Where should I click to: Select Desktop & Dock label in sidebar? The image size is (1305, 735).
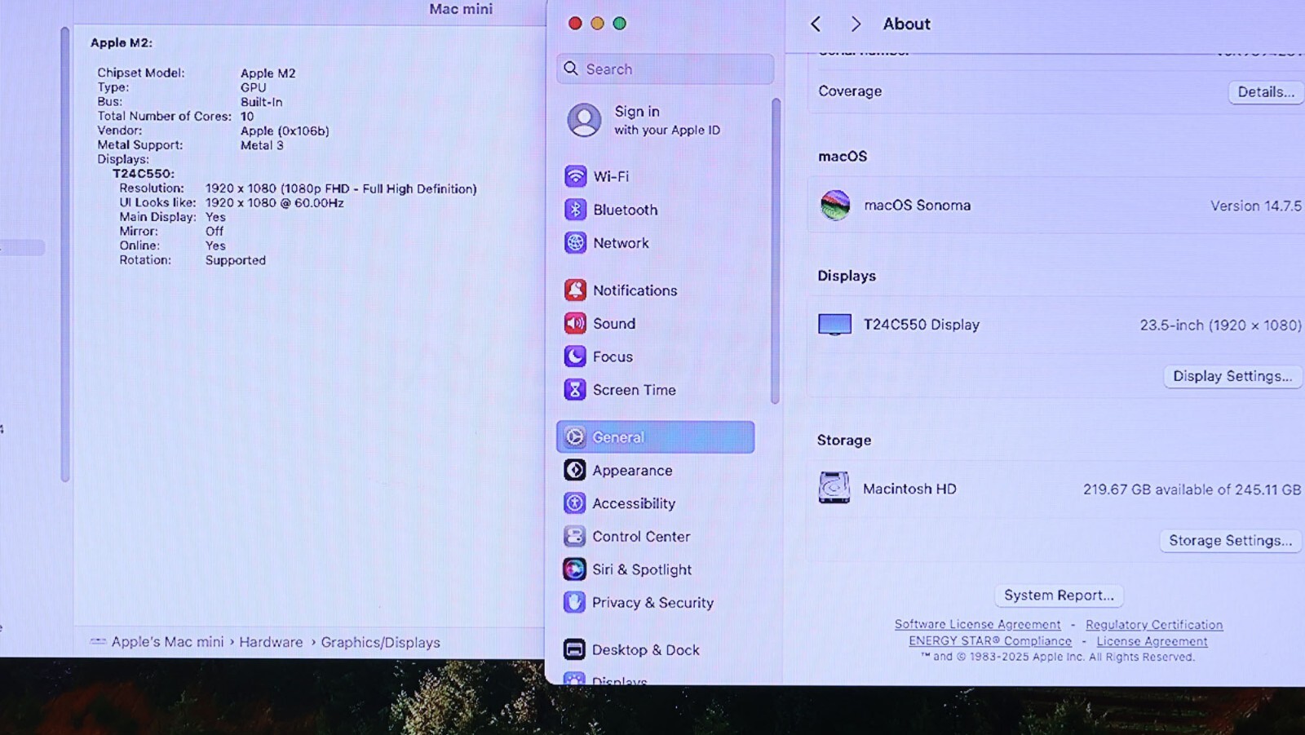click(646, 649)
